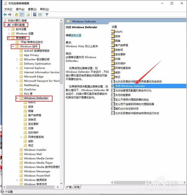
Task: Open the 威胁 folder in settings list
Action: click(x=116, y=73)
